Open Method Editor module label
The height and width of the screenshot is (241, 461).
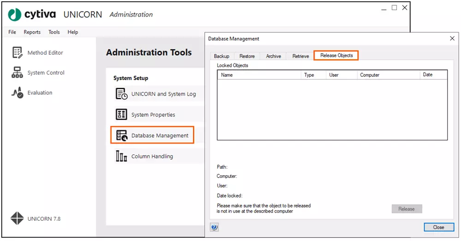pos(45,53)
